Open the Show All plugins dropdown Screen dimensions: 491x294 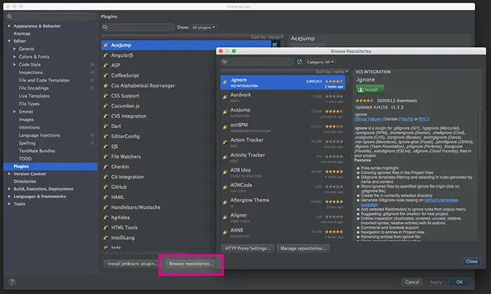point(203,27)
